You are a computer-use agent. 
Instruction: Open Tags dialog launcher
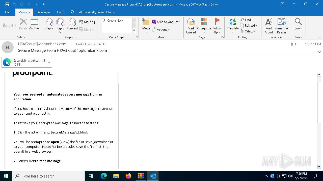click(223, 37)
